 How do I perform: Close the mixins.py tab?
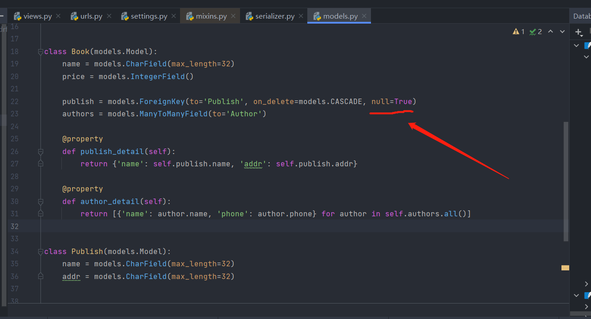coord(233,16)
